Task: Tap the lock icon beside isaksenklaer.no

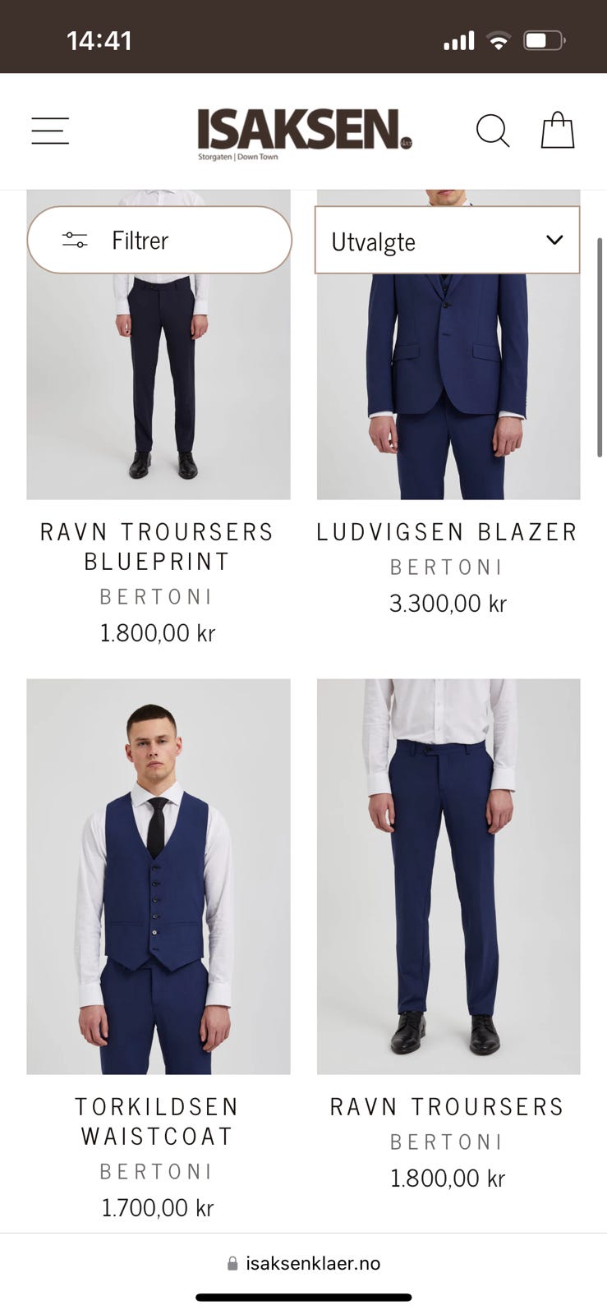Action: [232, 1263]
